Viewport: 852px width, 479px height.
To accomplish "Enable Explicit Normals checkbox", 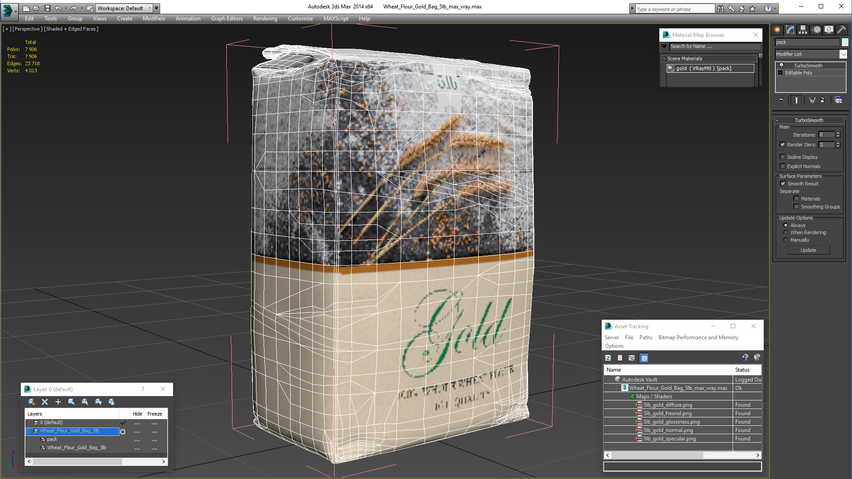I will tap(783, 166).
